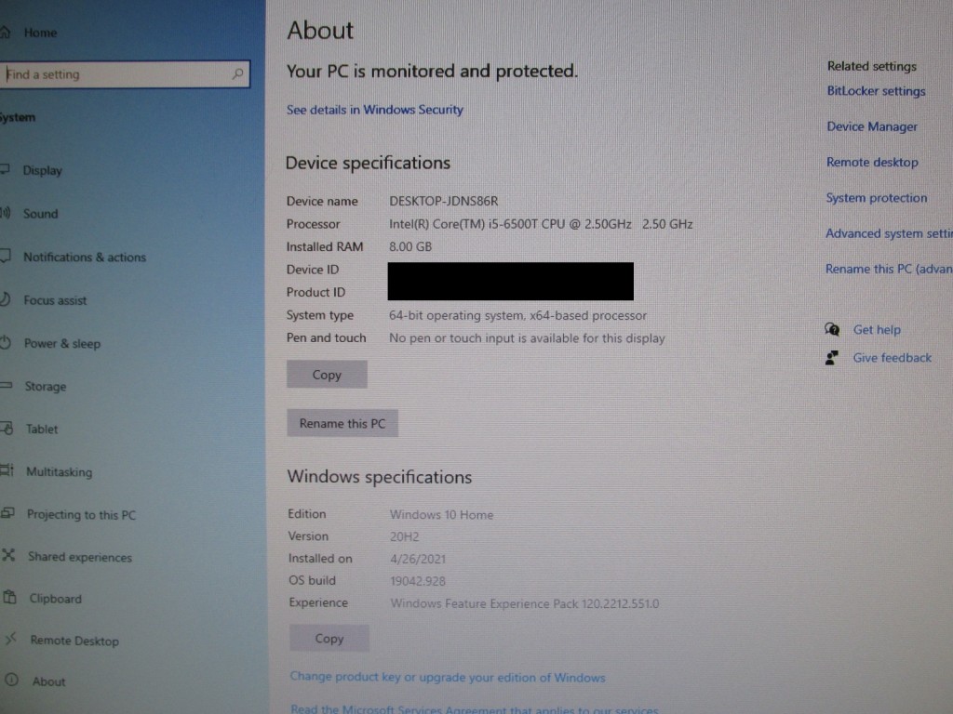953x714 pixels.
Task: Open See details in Windows Security link
Action: tap(374, 110)
